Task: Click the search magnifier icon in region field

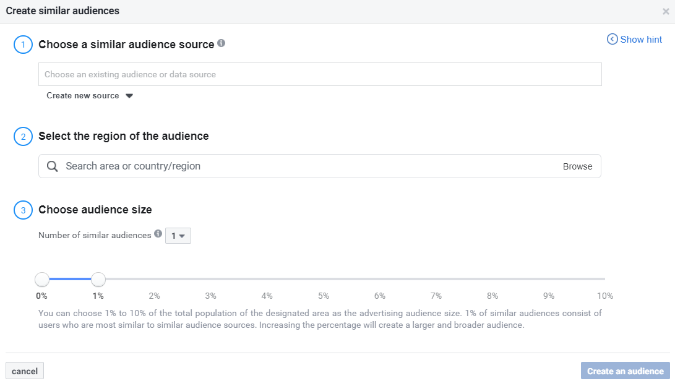Action: [53, 166]
